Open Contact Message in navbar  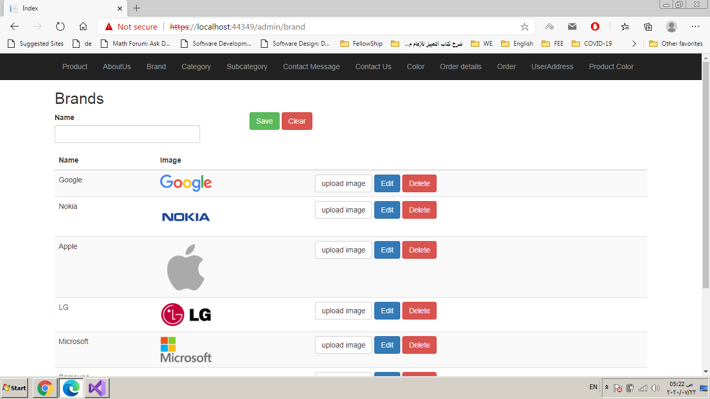pos(311,66)
